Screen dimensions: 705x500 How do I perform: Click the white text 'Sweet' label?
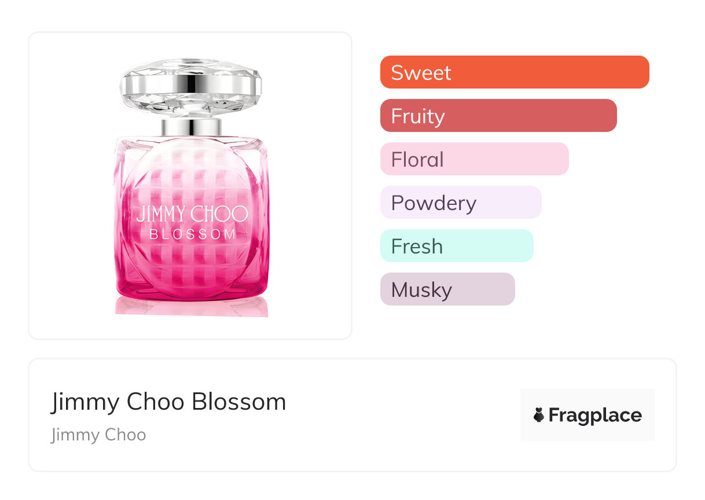point(421,73)
